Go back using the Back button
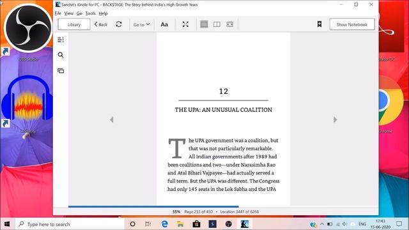Image resolution: width=409 pixels, height=230 pixels. [x=101, y=24]
